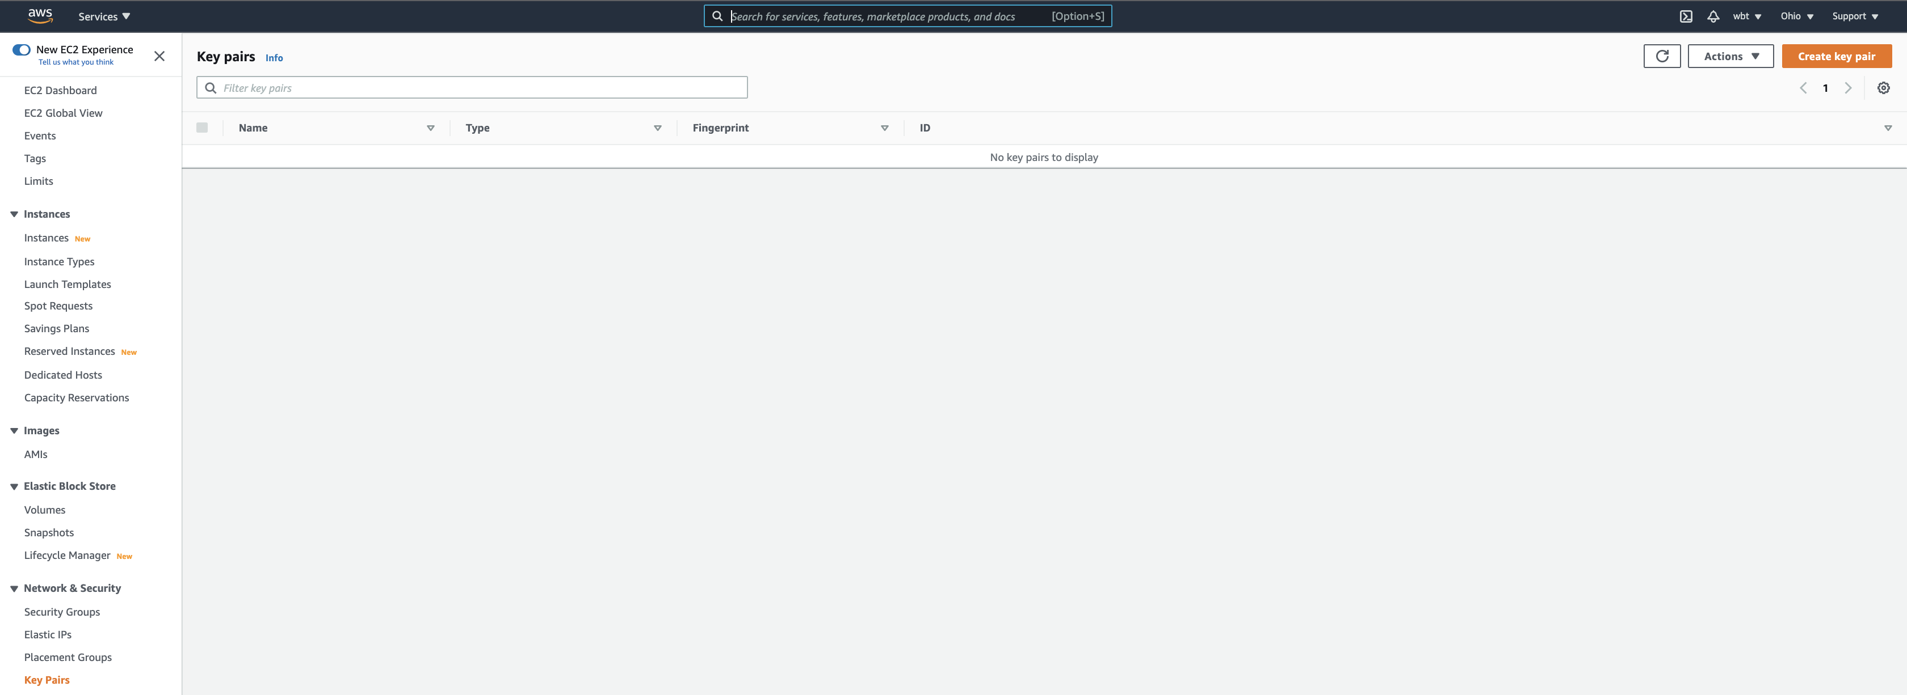The height and width of the screenshot is (695, 1907).
Task: Check the select-all key pairs checkbox
Action: (202, 128)
